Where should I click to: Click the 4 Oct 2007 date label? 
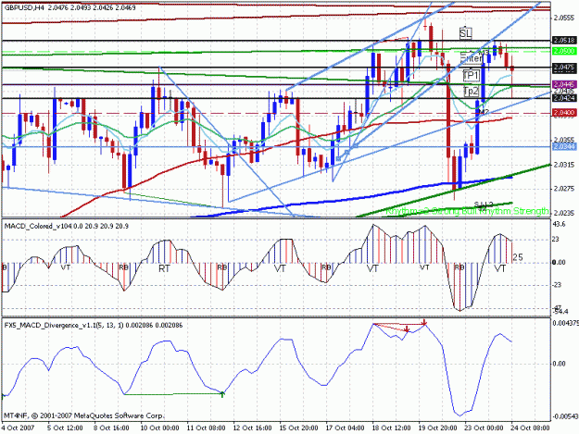19,428
